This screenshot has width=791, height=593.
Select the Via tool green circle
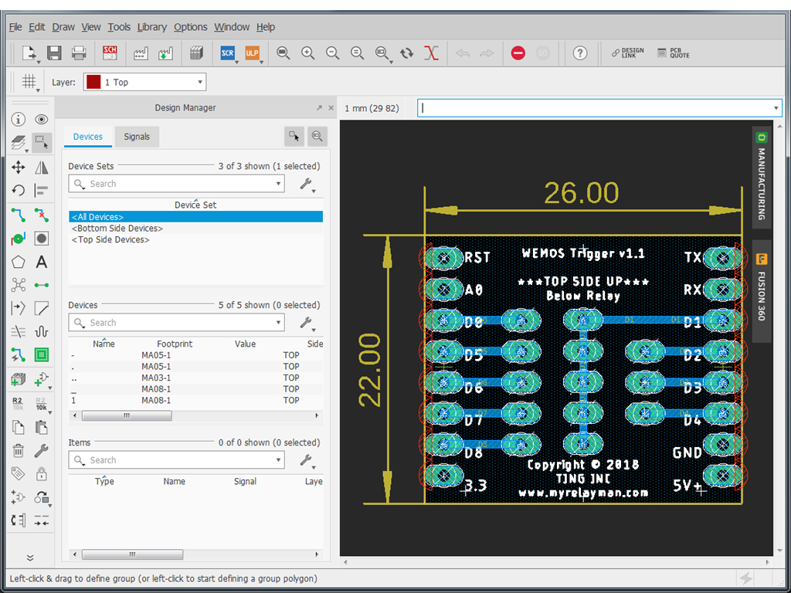pos(19,238)
